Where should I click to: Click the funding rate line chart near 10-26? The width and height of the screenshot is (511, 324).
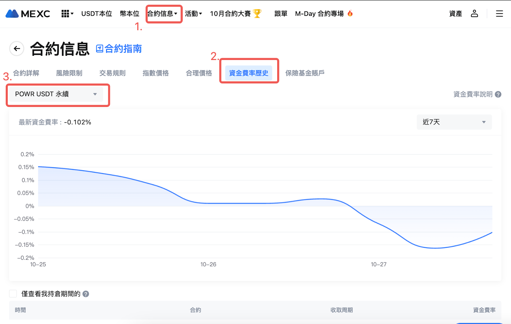tap(208, 203)
